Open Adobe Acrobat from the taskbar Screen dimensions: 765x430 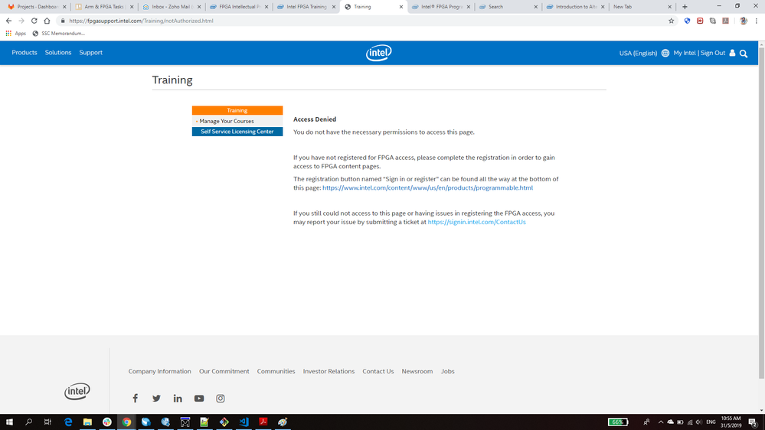click(x=263, y=422)
